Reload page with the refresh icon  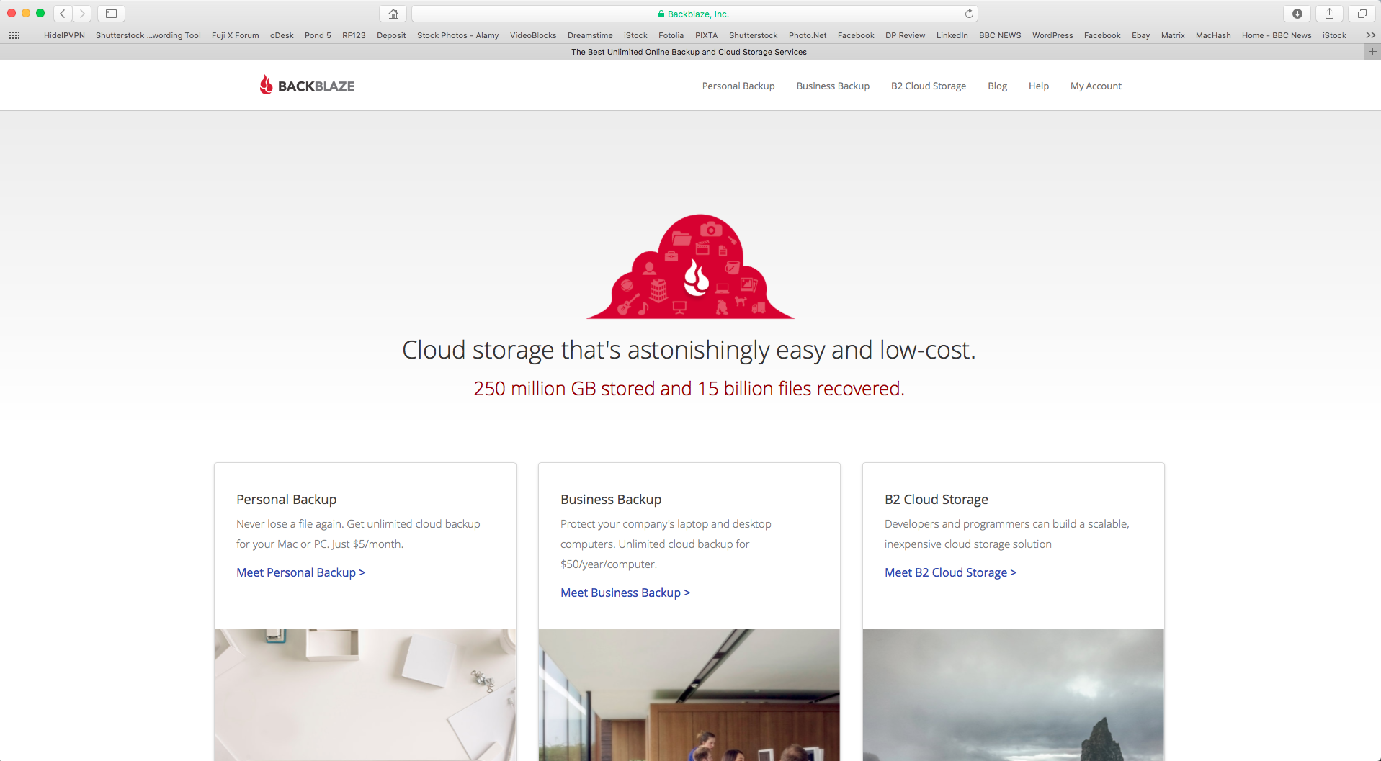[969, 14]
